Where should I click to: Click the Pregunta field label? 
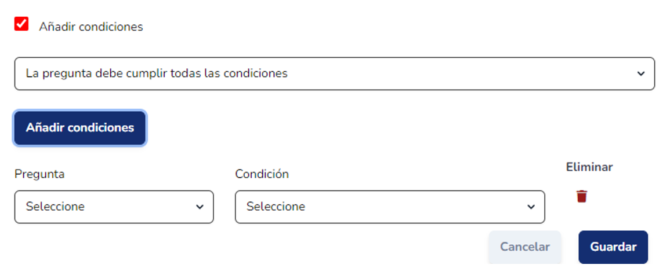point(39,174)
